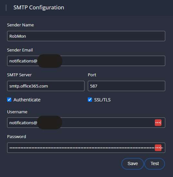
Task: Click into the Sender Email input field
Action: 86,61
